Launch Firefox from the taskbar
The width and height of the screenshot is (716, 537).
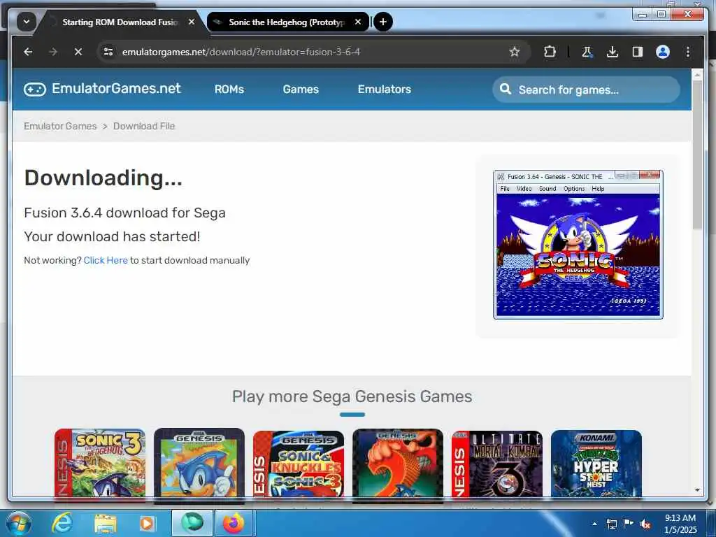(x=234, y=523)
